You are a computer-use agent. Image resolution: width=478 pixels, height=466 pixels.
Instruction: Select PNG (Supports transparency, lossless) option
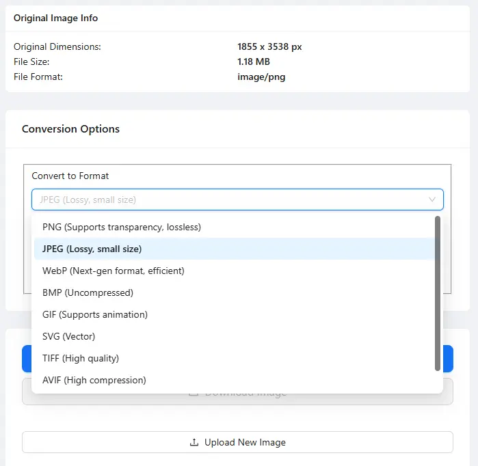[x=122, y=227]
